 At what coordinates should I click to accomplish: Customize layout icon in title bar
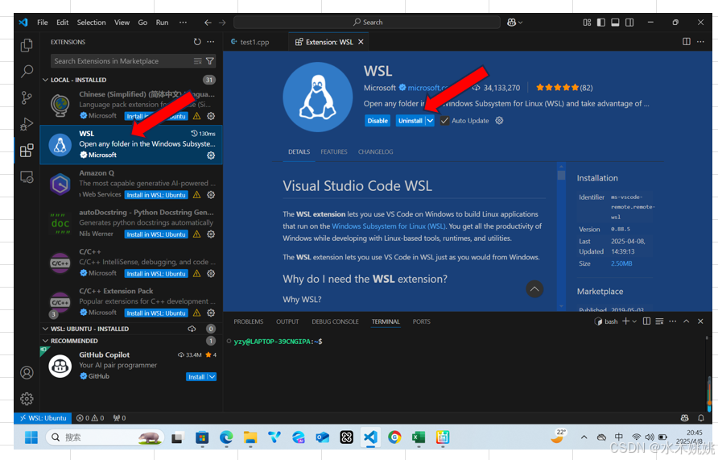click(x=587, y=22)
